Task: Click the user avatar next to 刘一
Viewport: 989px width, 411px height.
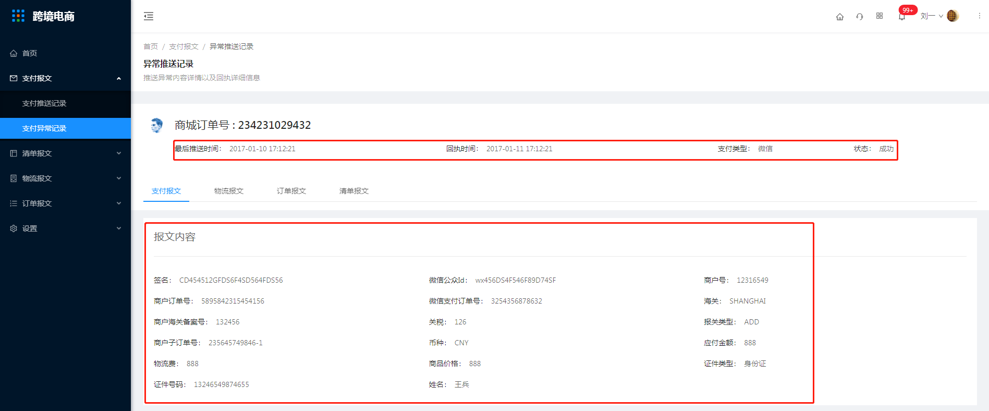Action: click(953, 16)
